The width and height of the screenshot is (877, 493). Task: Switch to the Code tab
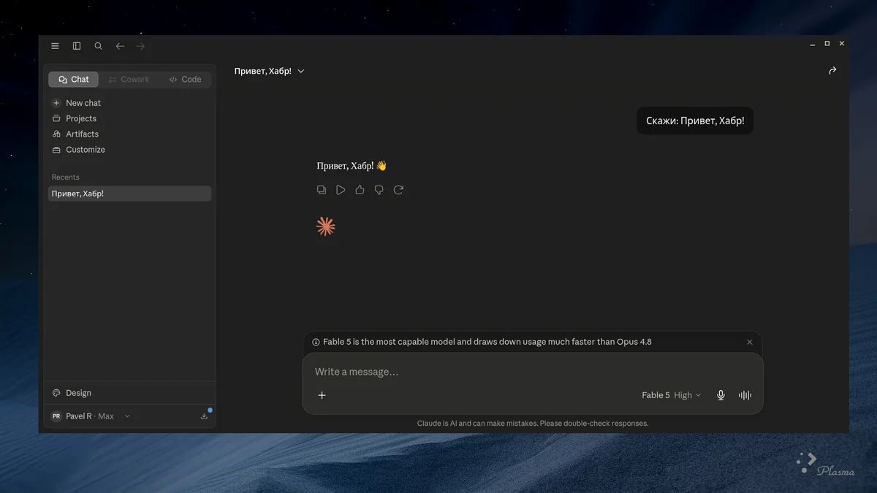point(185,79)
